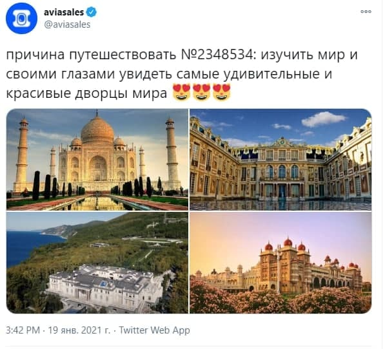Click the blue verified badge
Screen dimensions: 385x349
click(x=92, y=12)
